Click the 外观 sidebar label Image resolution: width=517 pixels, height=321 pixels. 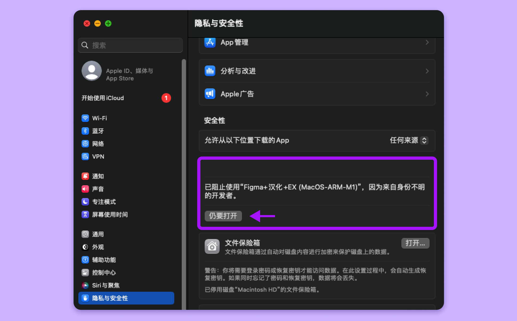click(98, 247)
